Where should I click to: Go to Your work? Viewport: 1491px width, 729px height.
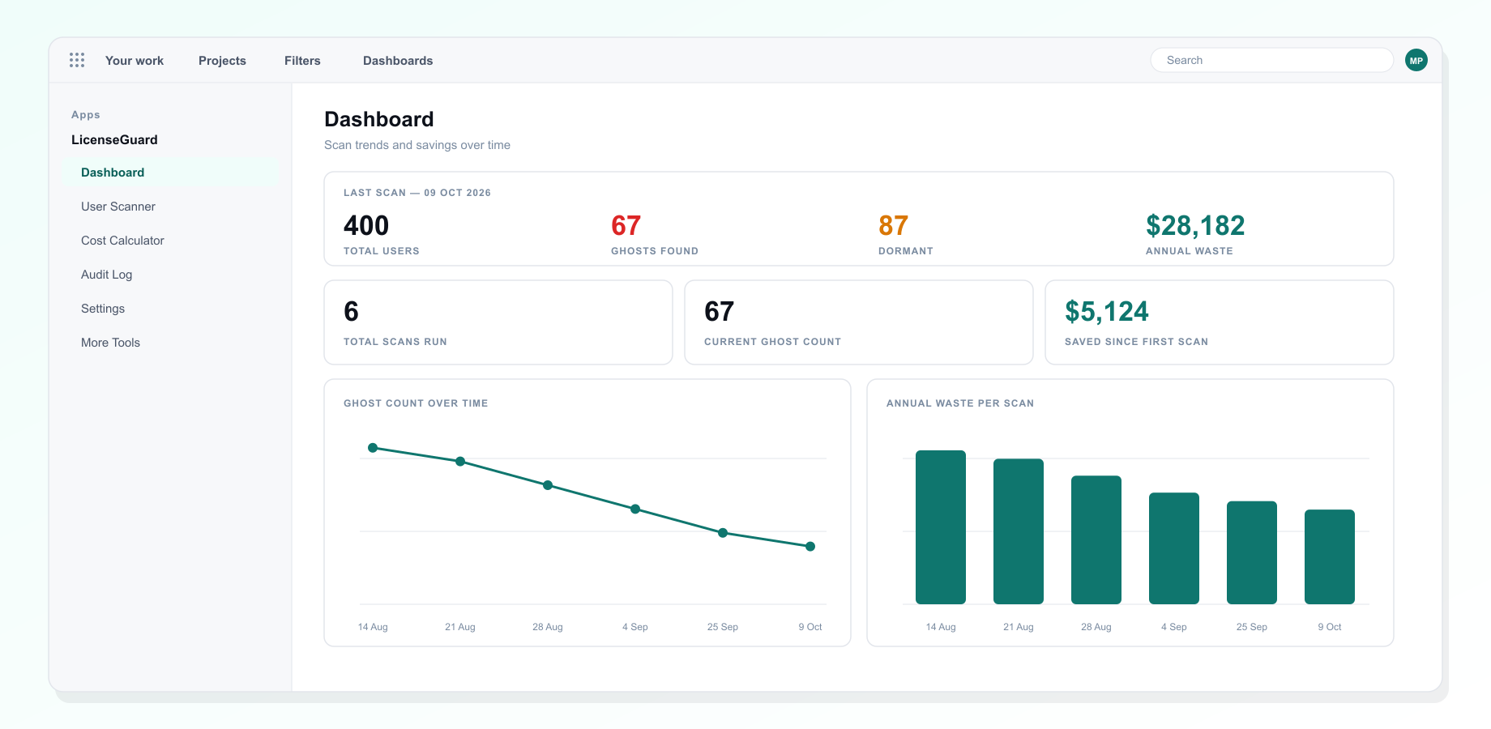[135, 61]
